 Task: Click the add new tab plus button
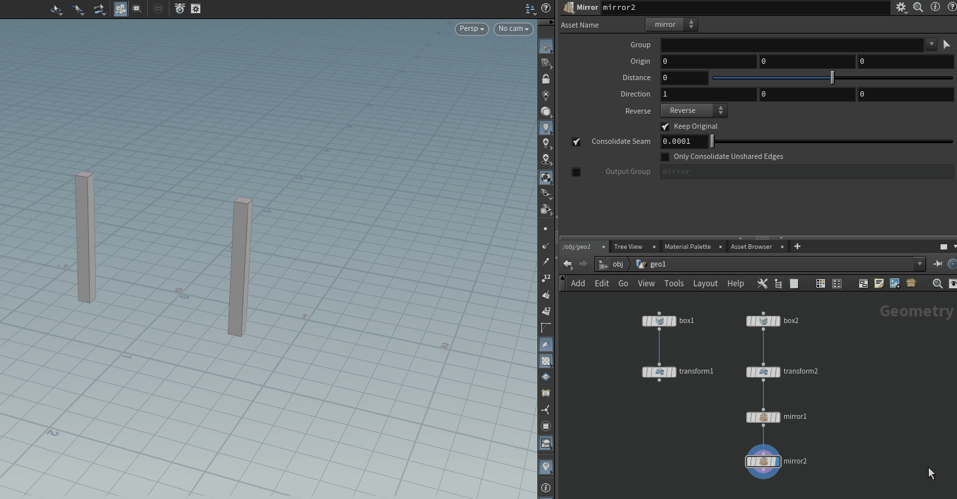point(797,247)
